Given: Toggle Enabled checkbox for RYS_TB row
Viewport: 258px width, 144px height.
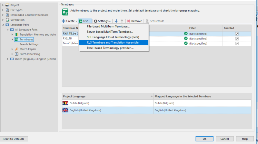Looking at the screenshot, I should tap(237, 39).
